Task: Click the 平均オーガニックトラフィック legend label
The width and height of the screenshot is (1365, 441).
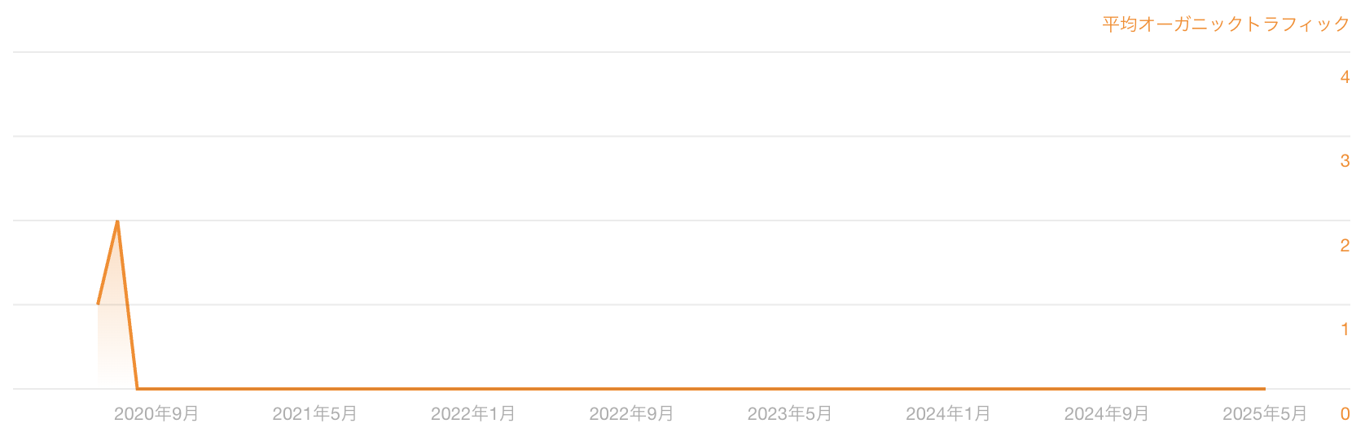Action: (1226, 24)
